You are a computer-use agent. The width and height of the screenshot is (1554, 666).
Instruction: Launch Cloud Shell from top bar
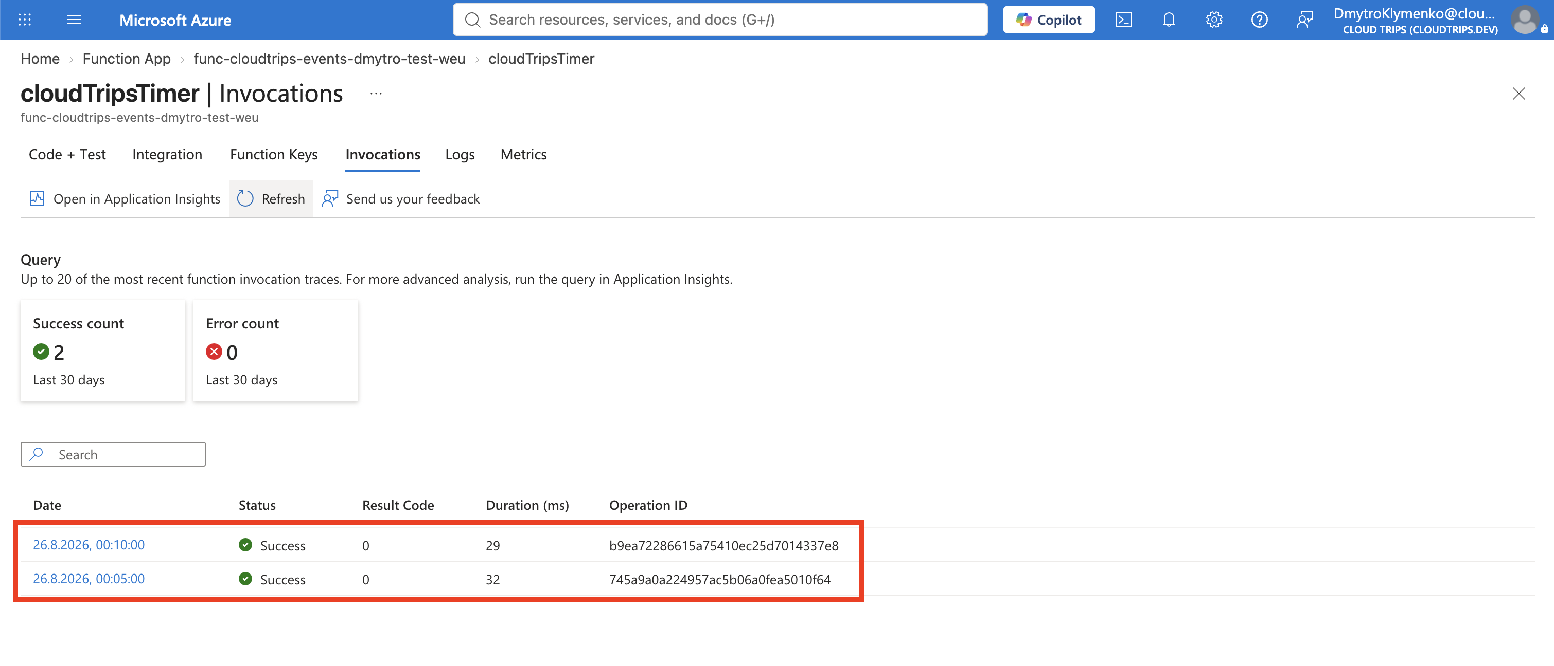(x=1123, y=20)
